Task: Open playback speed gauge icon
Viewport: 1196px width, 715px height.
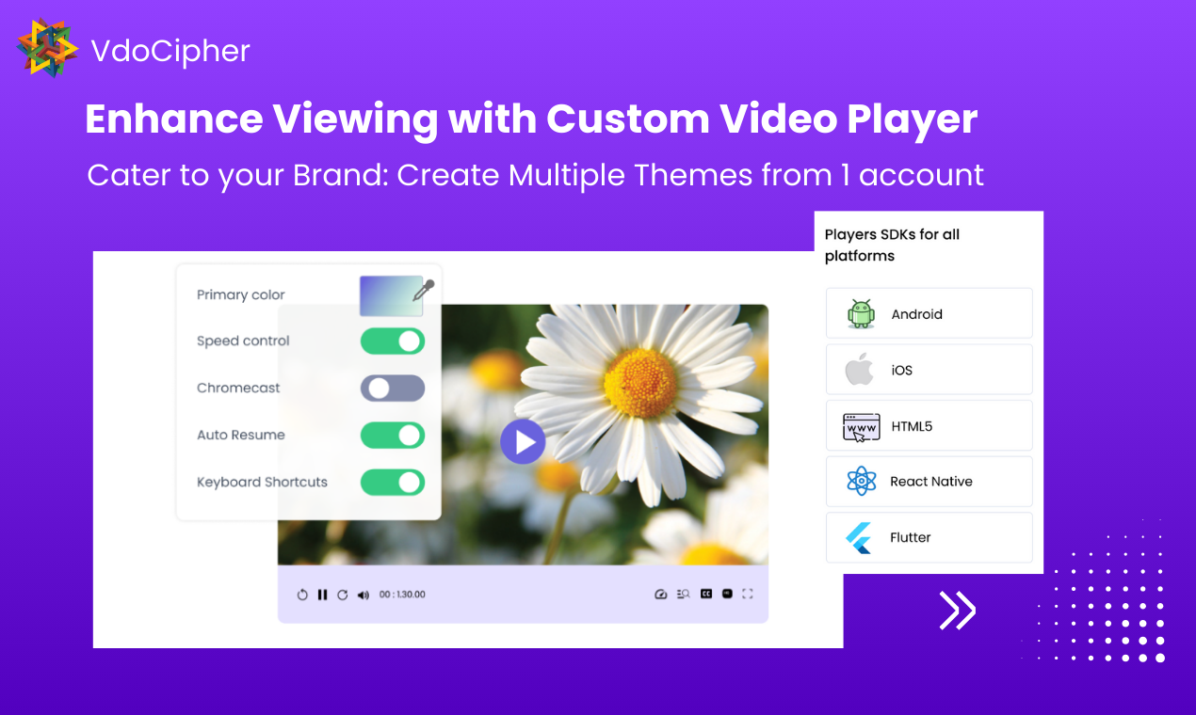Action: pyautogui.click(x=660, y=595)
